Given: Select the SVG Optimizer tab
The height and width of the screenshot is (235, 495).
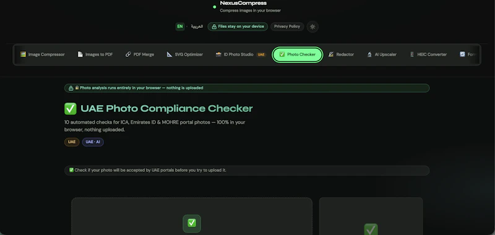Looking at the screenshot, I should [184, 54].
